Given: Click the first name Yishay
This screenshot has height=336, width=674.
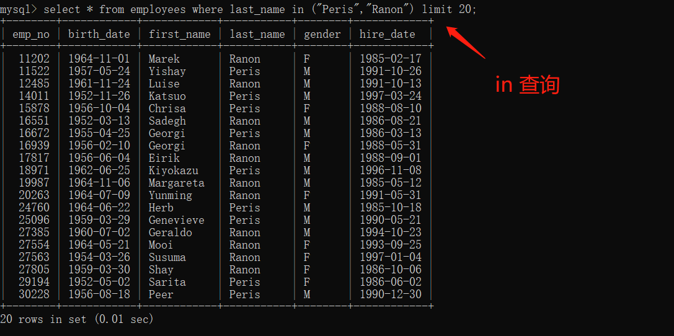Looking at the screenshot, I should tap(167, 71).
